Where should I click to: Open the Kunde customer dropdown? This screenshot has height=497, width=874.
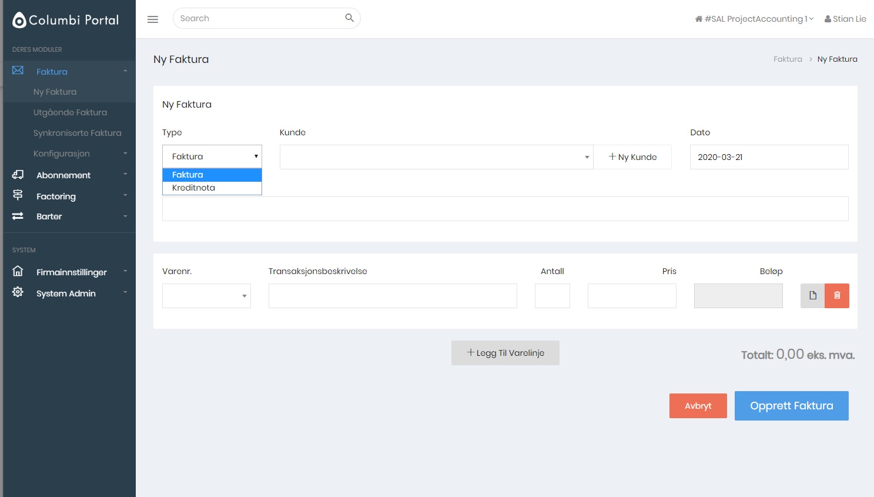pos(437,157)
